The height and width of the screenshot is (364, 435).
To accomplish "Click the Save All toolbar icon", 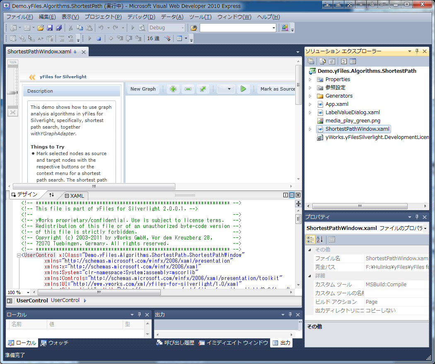I will pyautogui.click(x=58, y=28).
